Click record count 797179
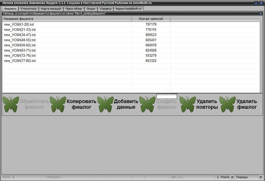The width and height of the screenshot is (265, 181). pyautogui.click(x=151, y=25)
